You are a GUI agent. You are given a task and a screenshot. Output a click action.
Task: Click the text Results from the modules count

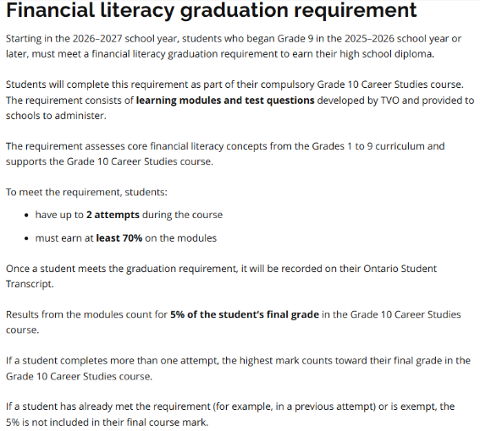click(x=86, y=314)
